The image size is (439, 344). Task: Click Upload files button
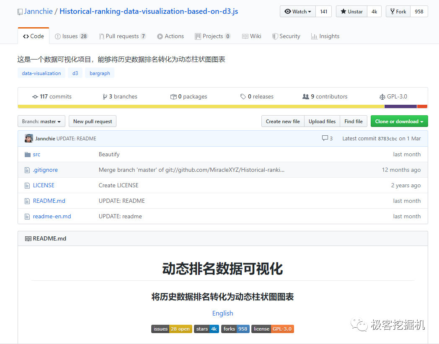click(322, 121)
